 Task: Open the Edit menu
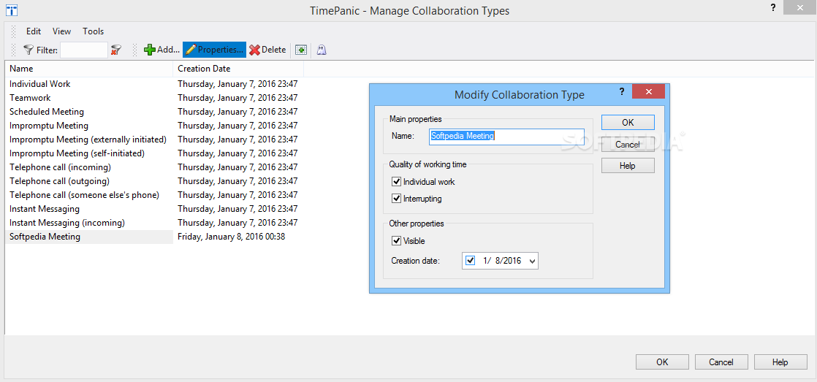pyautogui.click(x=34, y=31)
